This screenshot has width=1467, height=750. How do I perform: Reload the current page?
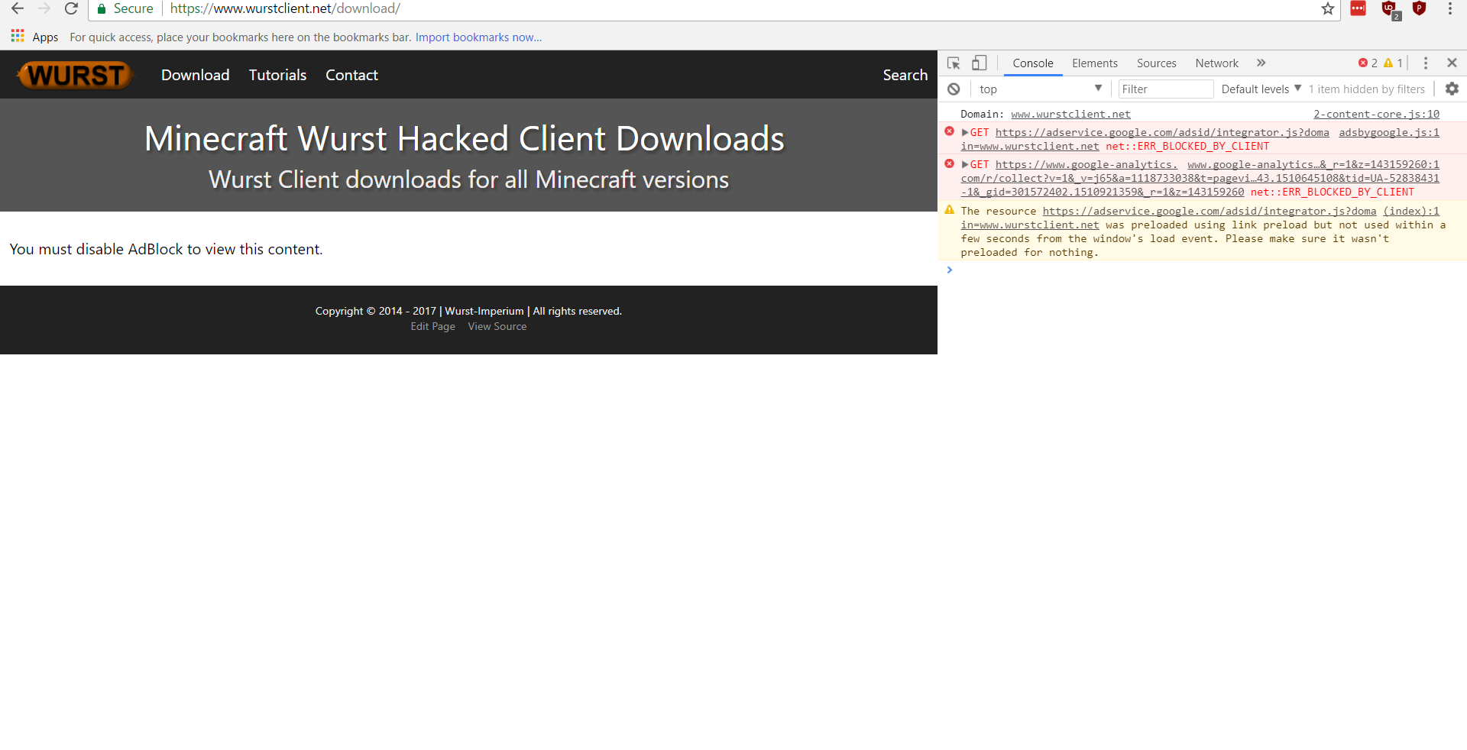click(x=71, y=9)
